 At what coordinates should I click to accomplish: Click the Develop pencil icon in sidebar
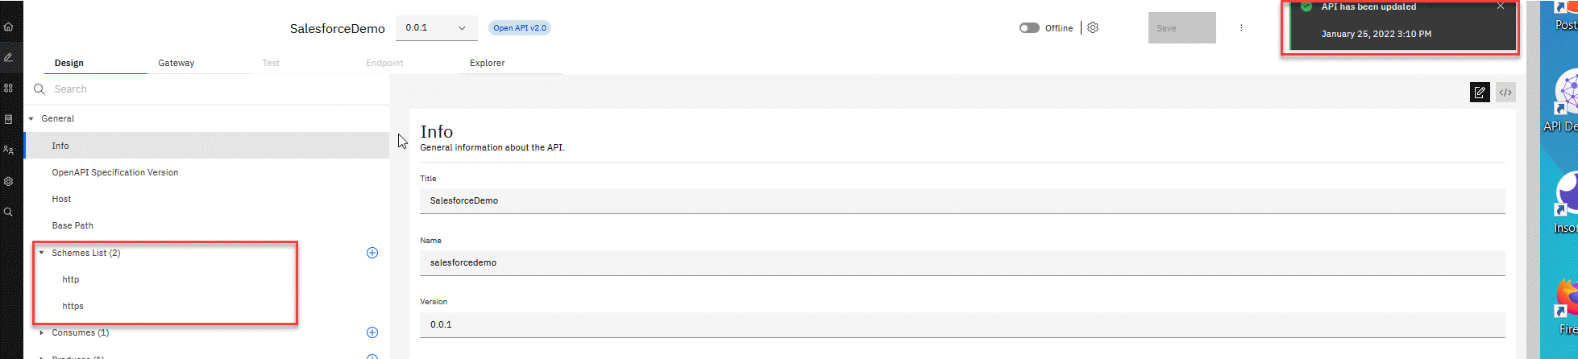pyautogui.click(x=8, y=57)
